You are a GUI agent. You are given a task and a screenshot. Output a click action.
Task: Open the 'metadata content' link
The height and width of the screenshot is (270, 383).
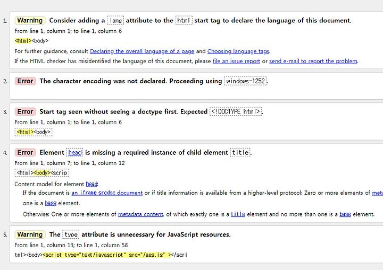tap(140, 214)
